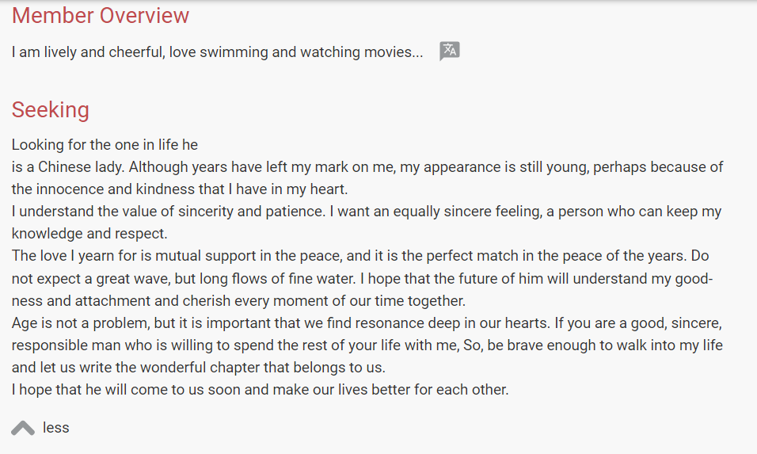Click the line starting "responsible man who is willing"

(367, 345)
